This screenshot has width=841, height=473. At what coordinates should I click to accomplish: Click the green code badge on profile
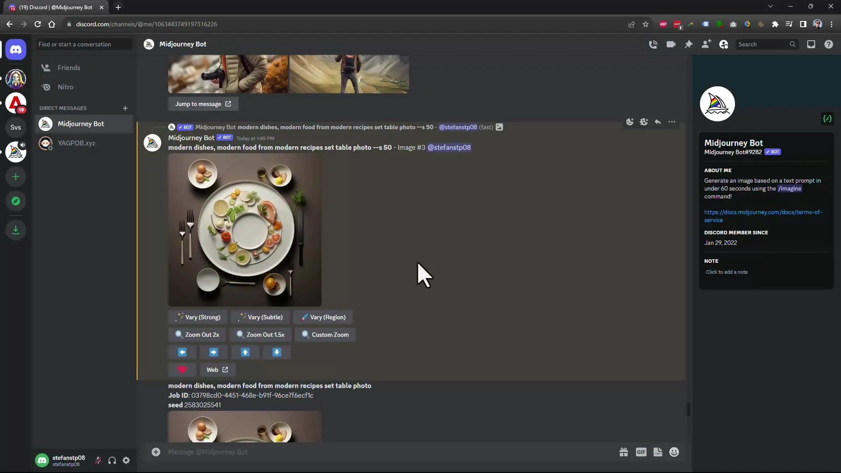click(x=827, y=119)
